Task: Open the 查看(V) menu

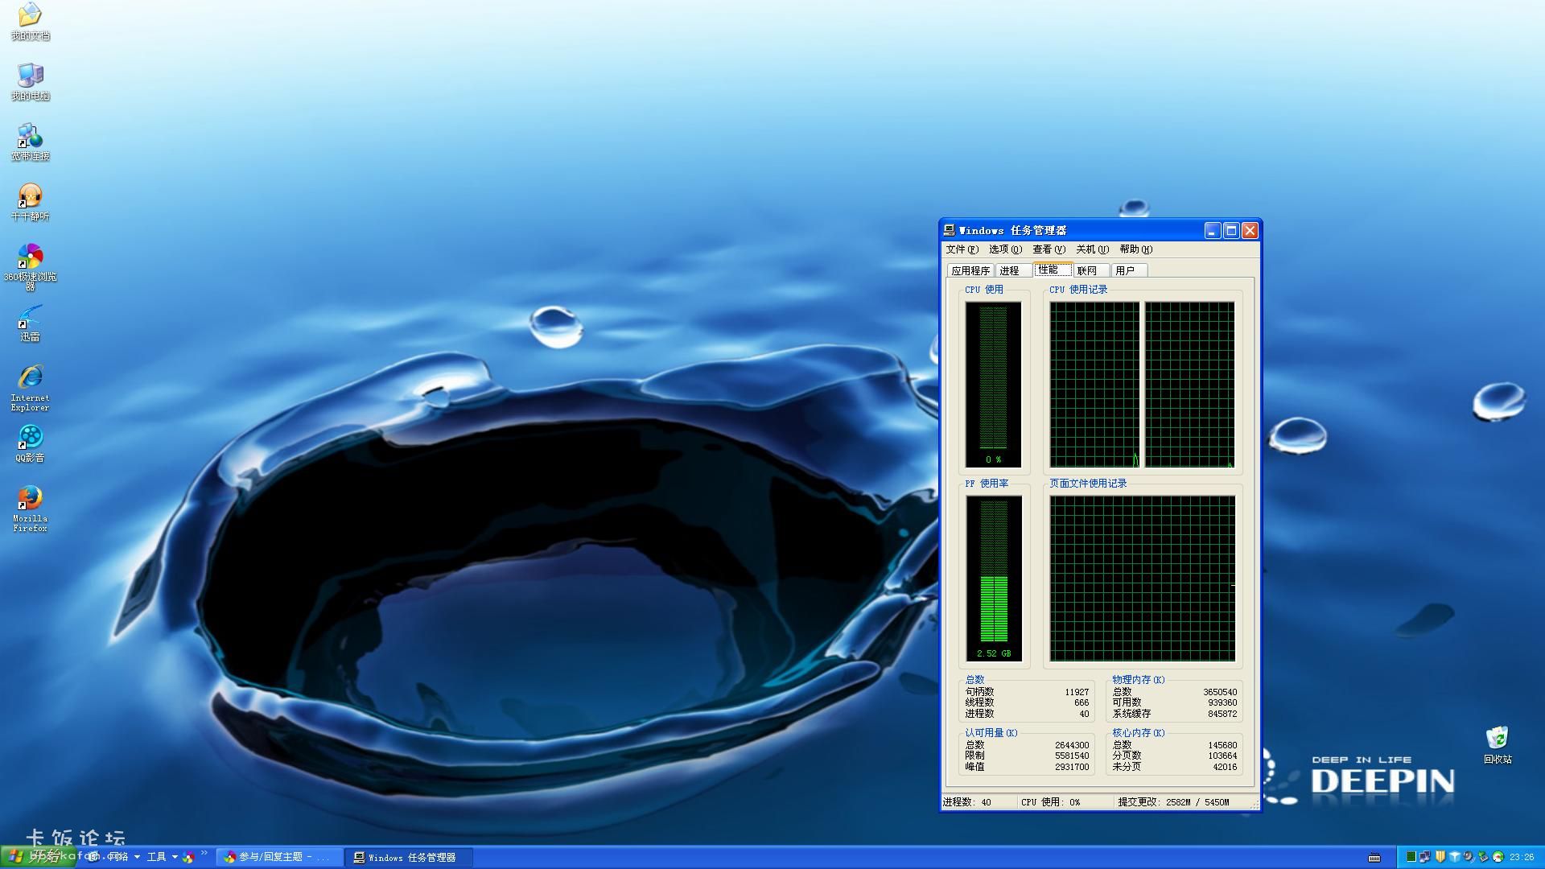Action: click(1049, 249)
